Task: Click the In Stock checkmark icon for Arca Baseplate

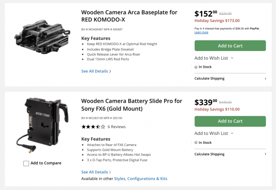Action: tap(196, 67)
